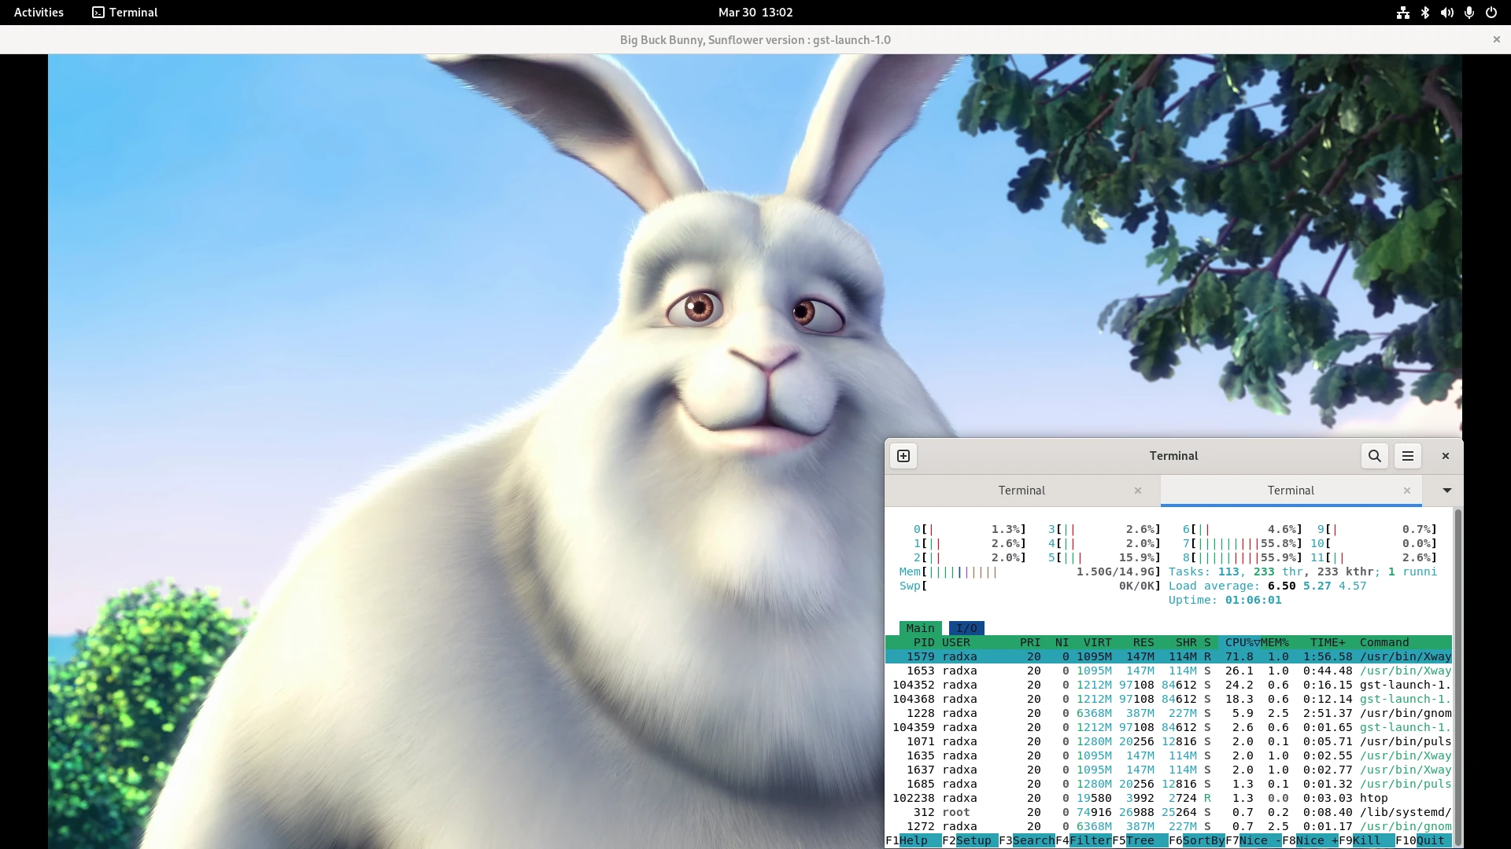Switch to the first Terminal tab
Screen dimensions: 1511x849
tap(1022, 491)
